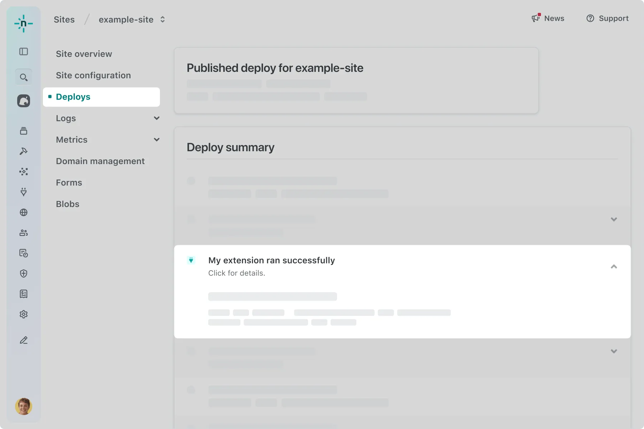Open the user profile avatar

tap(24, 406)
